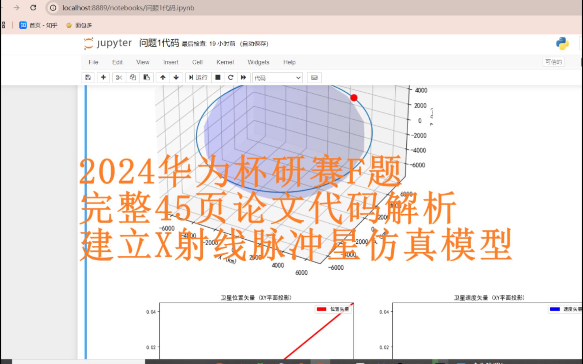Screen dimensions: 583x364
Task: Open the View menu
Action: pyautogui.click(x=143, y=62)
